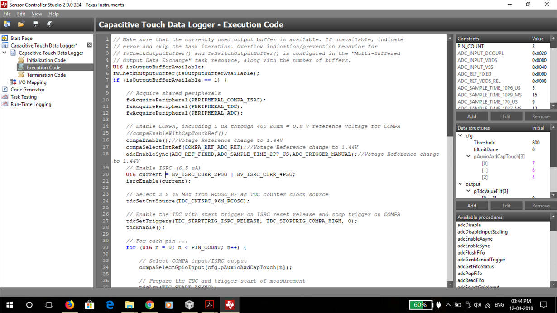Open the File menu
The width and height of the screenshot is (557, 313).
[7, 14]
